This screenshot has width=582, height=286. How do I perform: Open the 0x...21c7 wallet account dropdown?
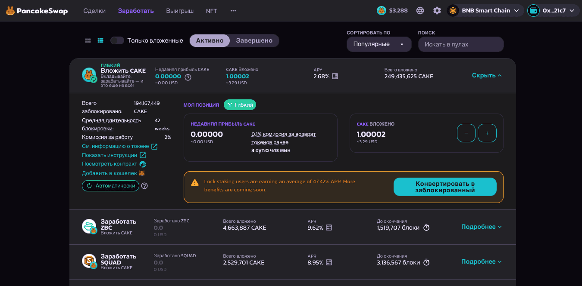pos(553,11)
